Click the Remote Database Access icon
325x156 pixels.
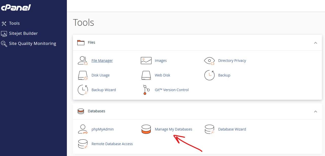(83, 144)
